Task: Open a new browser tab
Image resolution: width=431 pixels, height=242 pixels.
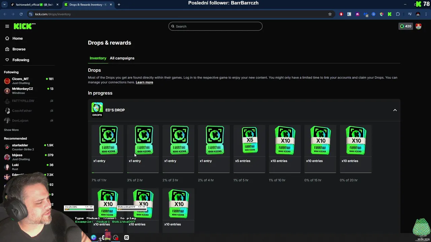Action: coord(119,5)
